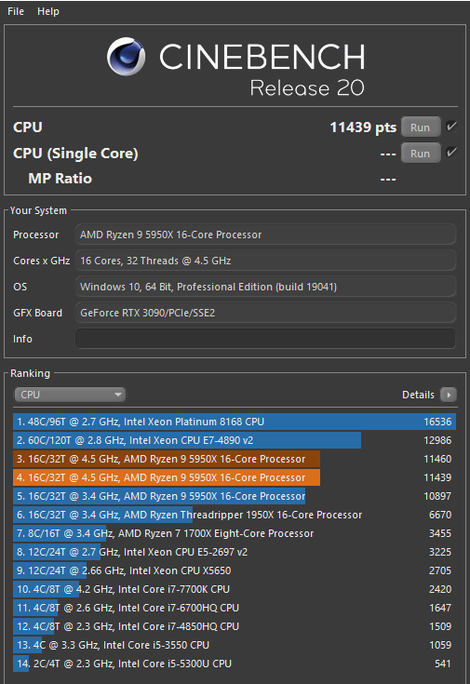Screen dimensions: 470x684
Task: Open the Help menu
Action: pos(48,11)
